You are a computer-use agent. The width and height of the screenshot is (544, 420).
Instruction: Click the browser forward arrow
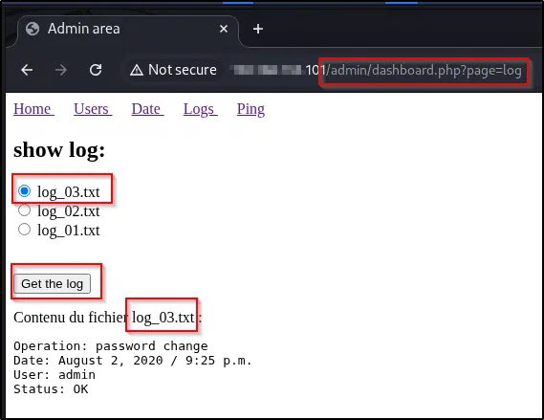point(61,70)
